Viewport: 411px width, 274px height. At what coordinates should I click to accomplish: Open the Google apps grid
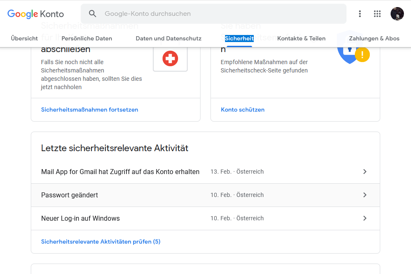(x=377, y=14)
